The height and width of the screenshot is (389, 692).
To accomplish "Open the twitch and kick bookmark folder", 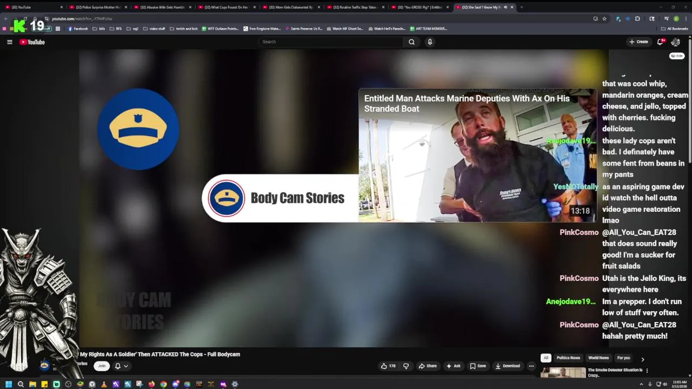I will pos(184,29).
